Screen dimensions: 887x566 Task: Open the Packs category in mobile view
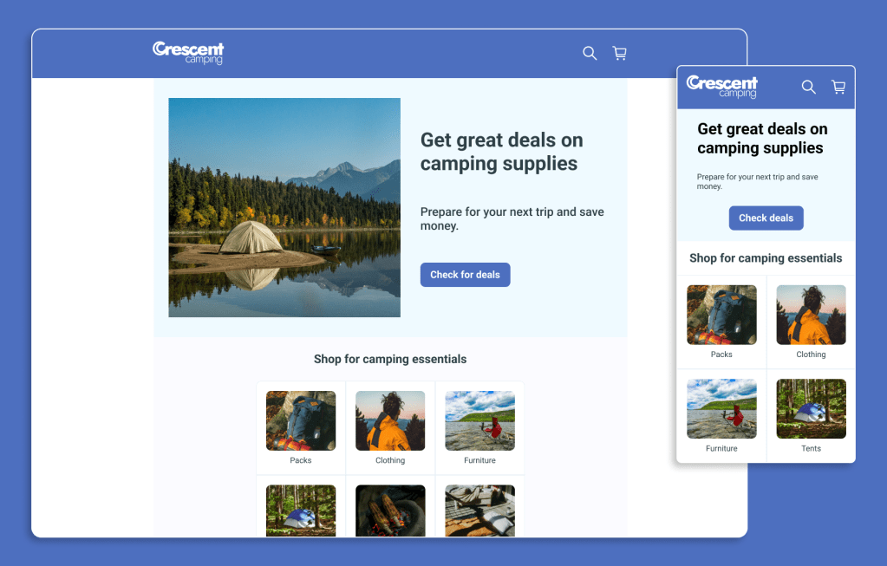point(721,322)
